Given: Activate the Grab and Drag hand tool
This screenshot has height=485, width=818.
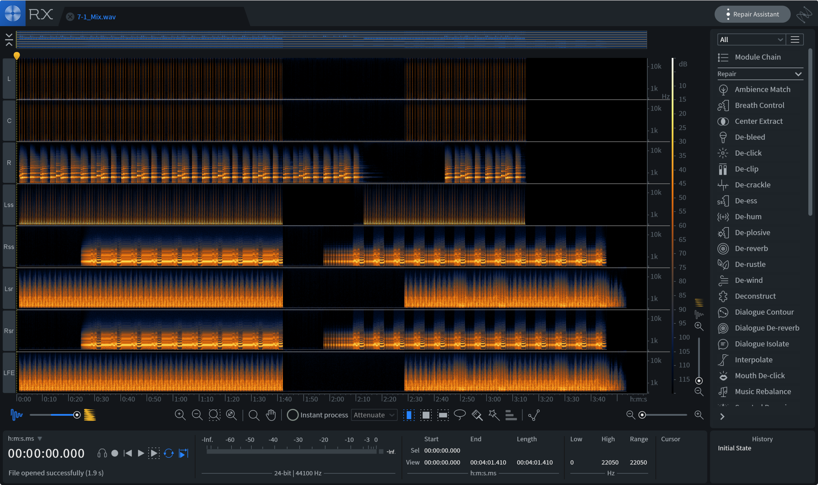Looking at the screenshot, I should tap(270, 415).
